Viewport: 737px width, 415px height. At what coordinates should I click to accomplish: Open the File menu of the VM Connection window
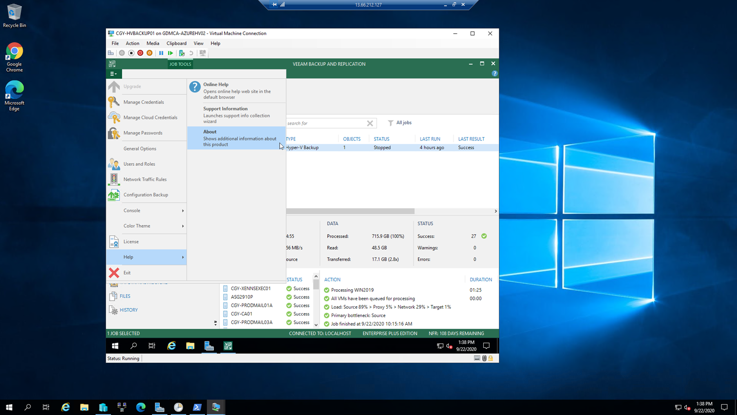click(x=115, y=43)
